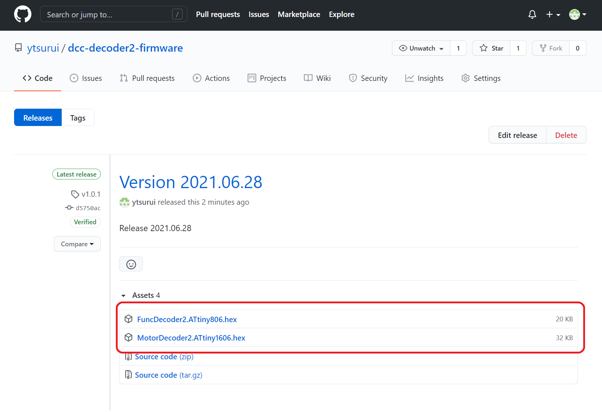Go to the Actions tab

211,78
